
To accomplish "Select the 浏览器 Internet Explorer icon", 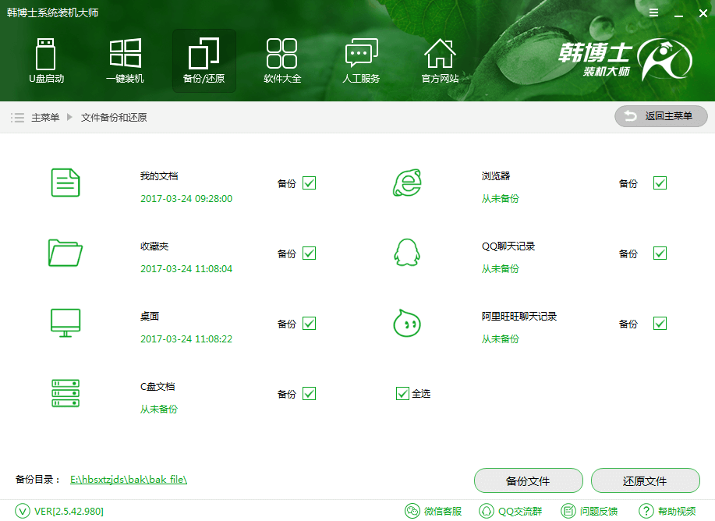I will point(406,183).
